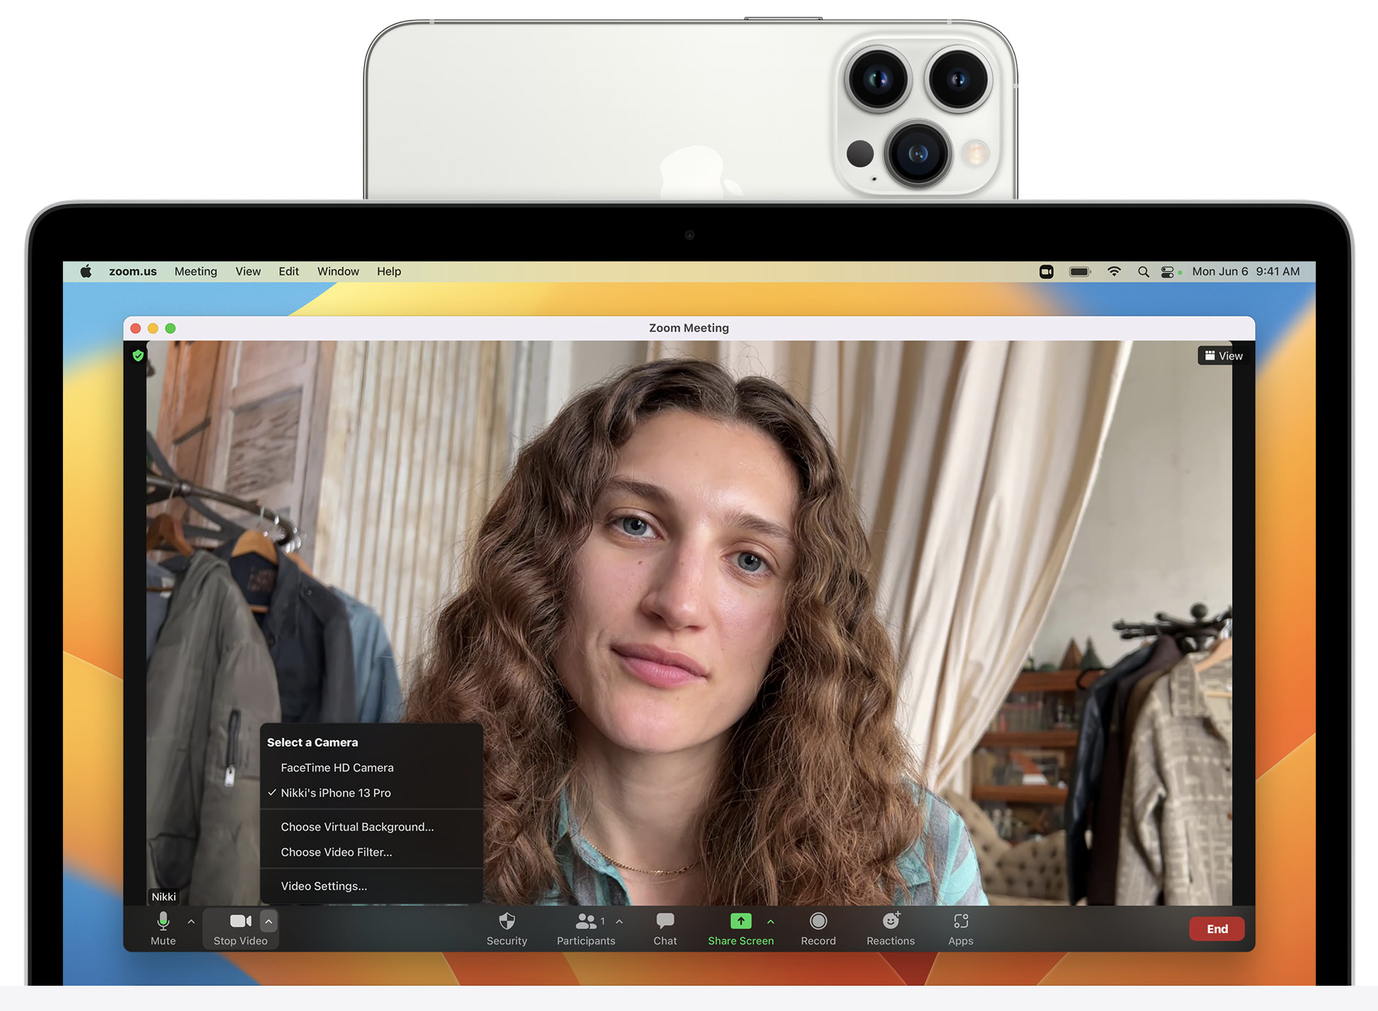
Task: Click green encryption shield icon
Action: click(138, 355)
